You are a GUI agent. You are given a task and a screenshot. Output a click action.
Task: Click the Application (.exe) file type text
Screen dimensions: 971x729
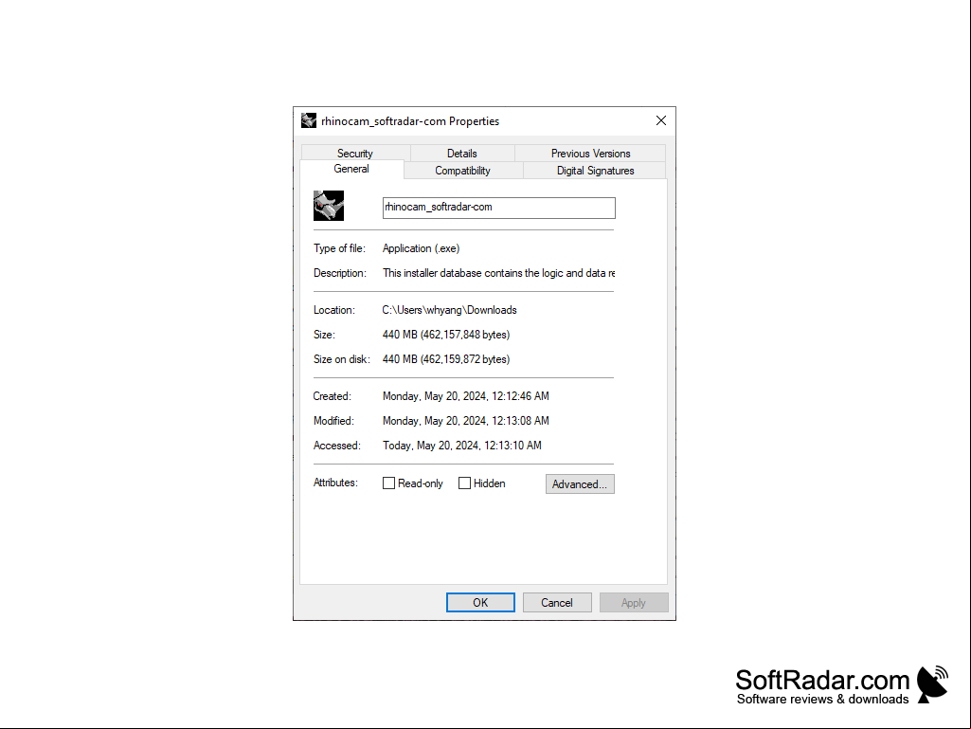(422, 248)
